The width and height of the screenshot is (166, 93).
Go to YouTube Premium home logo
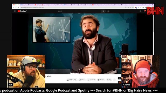22,11
